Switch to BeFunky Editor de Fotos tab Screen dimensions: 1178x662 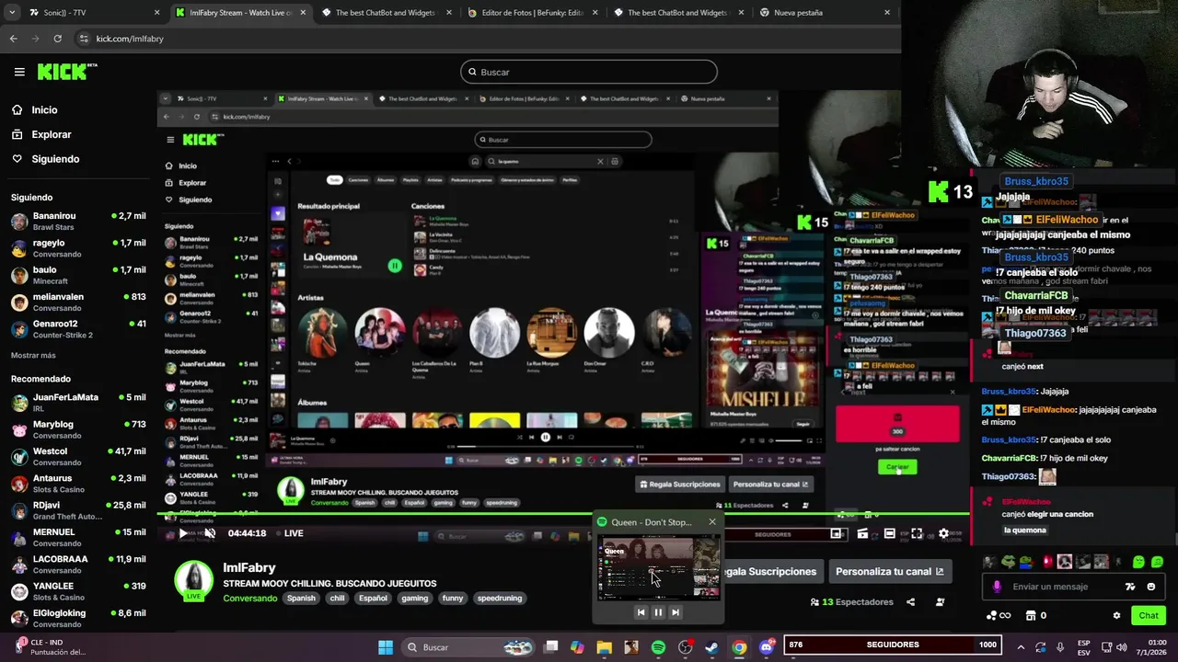pos(531,13)
